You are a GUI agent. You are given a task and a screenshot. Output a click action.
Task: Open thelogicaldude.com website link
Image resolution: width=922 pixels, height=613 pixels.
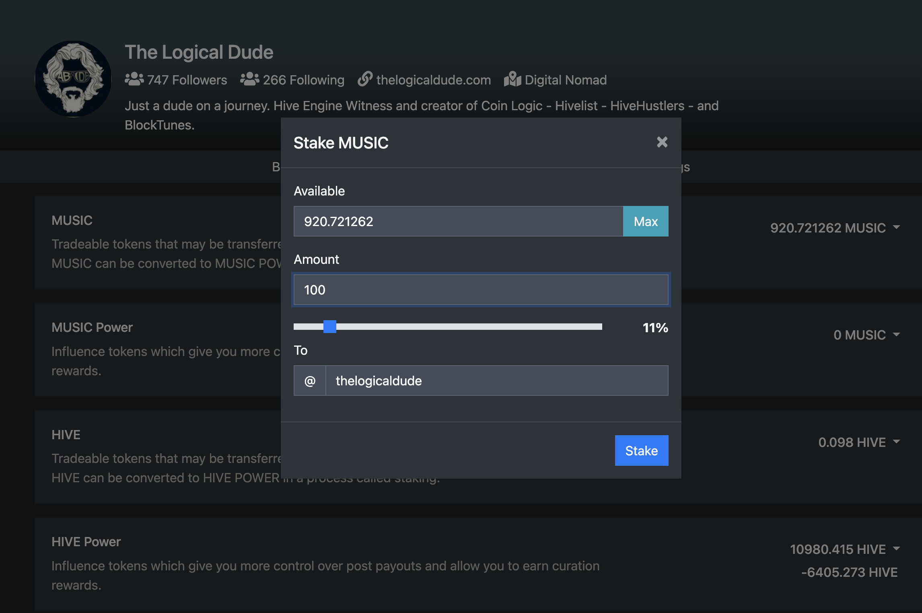tap(433, 80)
